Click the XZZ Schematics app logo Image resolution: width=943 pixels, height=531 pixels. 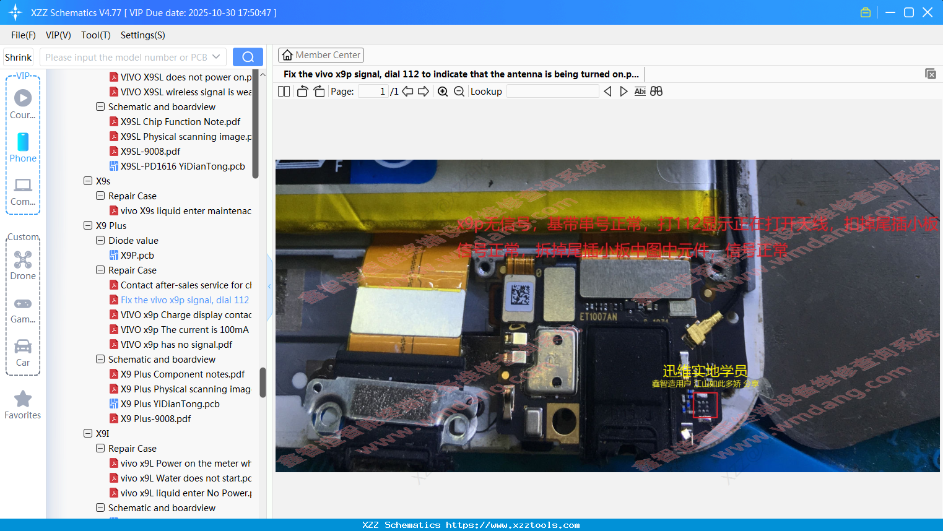tap(15, 12)
